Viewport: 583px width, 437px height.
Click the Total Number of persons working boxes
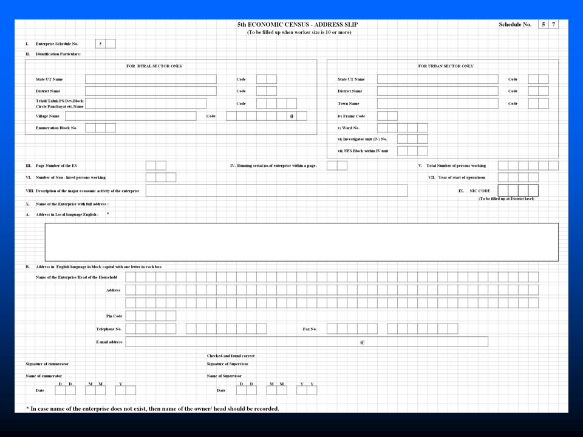(528, 166)
